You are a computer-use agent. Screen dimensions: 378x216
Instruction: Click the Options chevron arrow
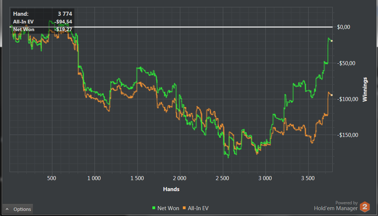(7, 209)
